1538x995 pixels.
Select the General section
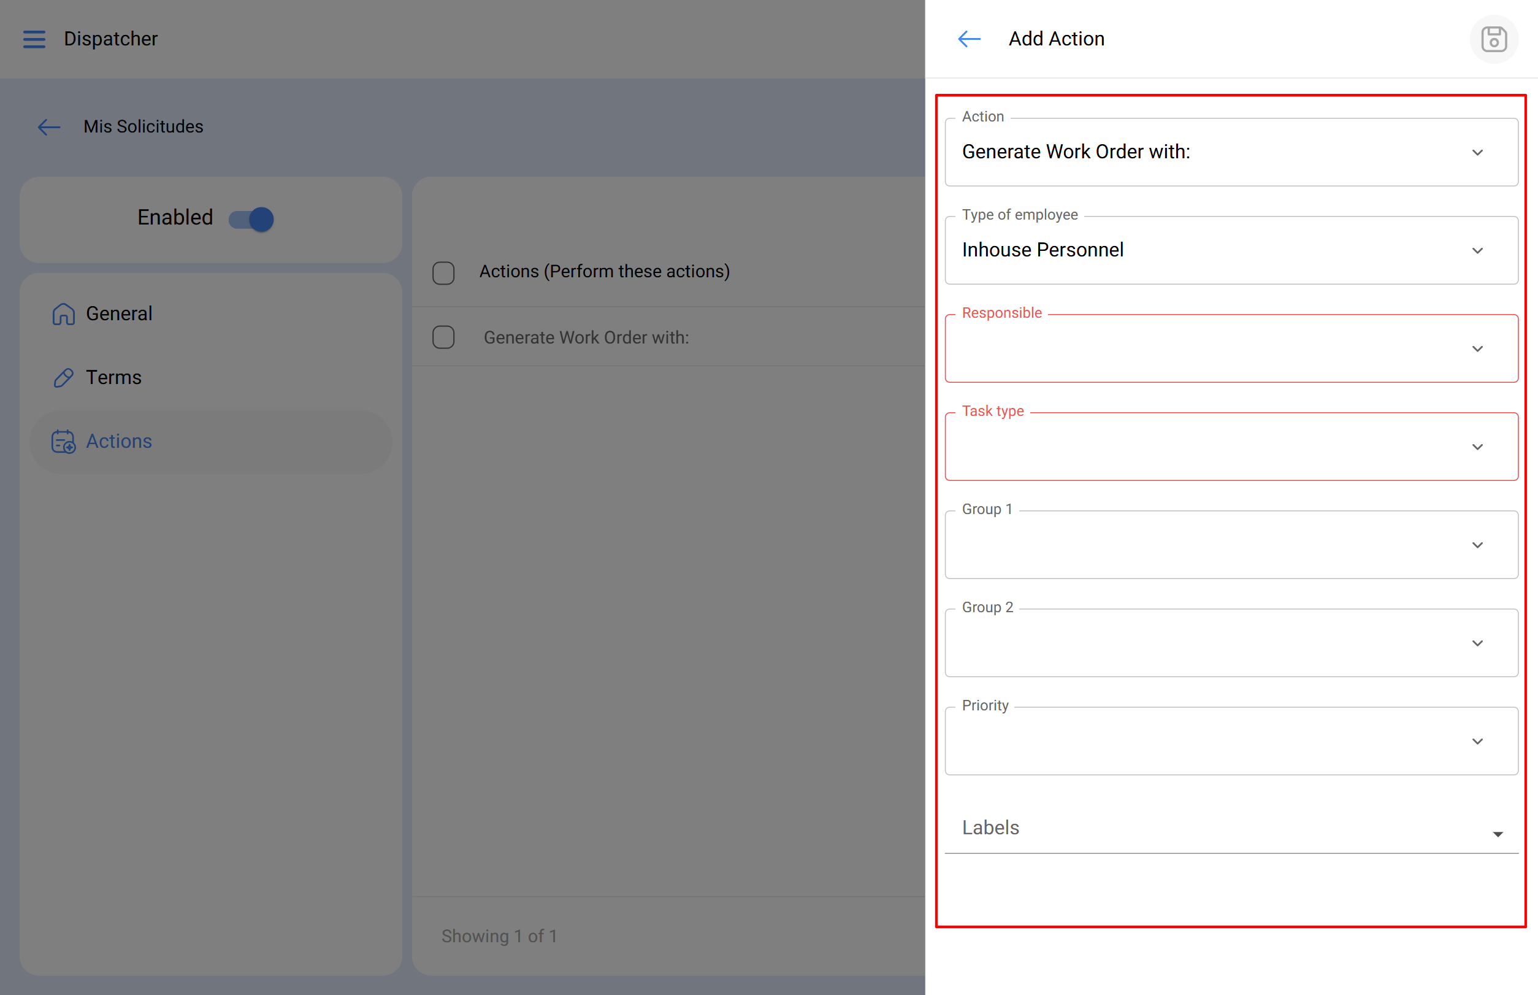120,314
